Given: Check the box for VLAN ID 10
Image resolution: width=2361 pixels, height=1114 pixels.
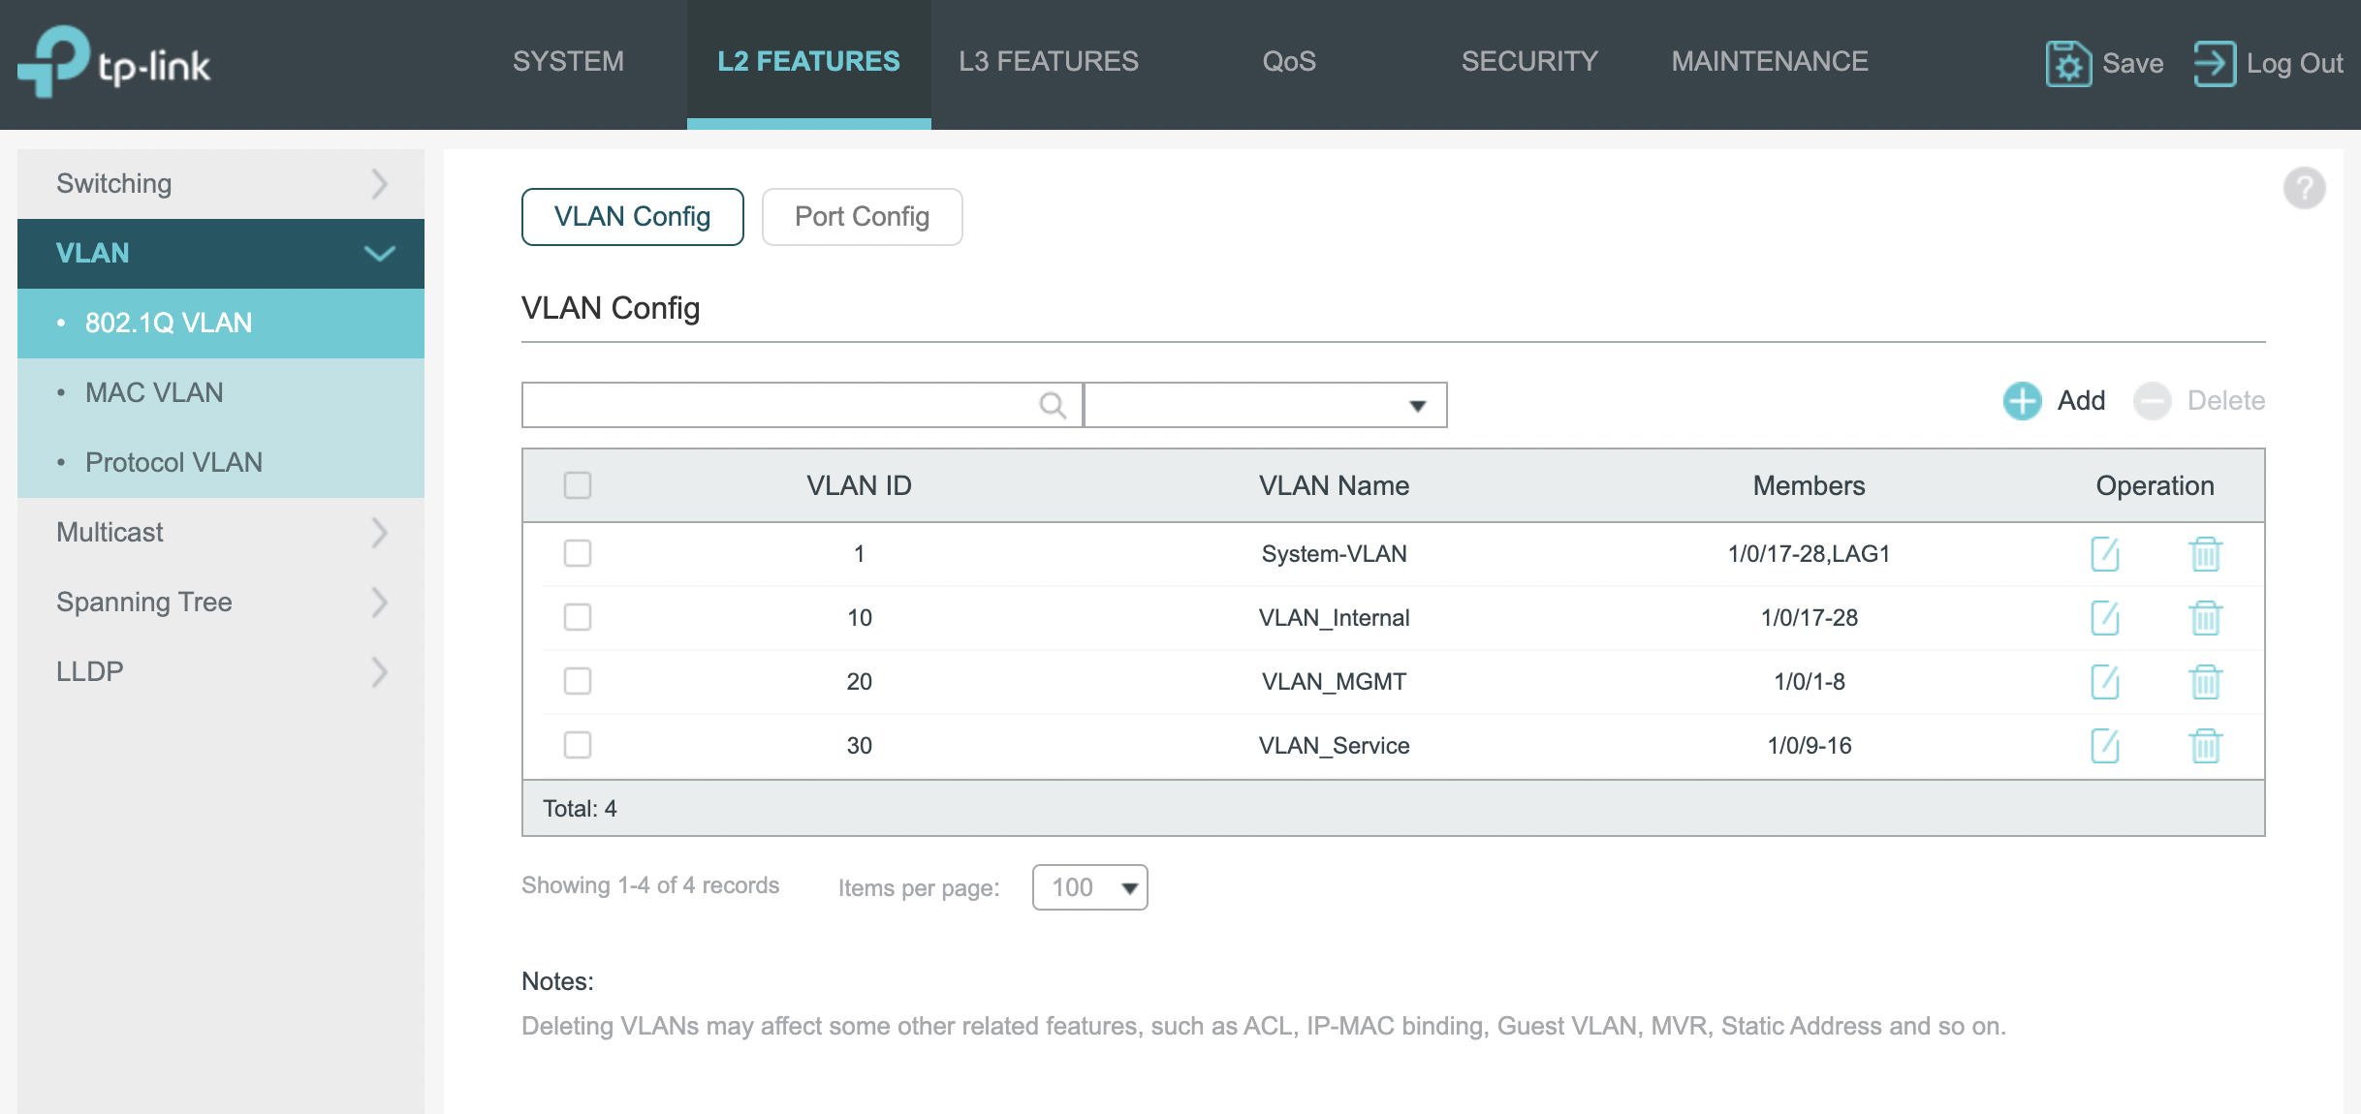Looking at the screenshot, I should point(578,617).
